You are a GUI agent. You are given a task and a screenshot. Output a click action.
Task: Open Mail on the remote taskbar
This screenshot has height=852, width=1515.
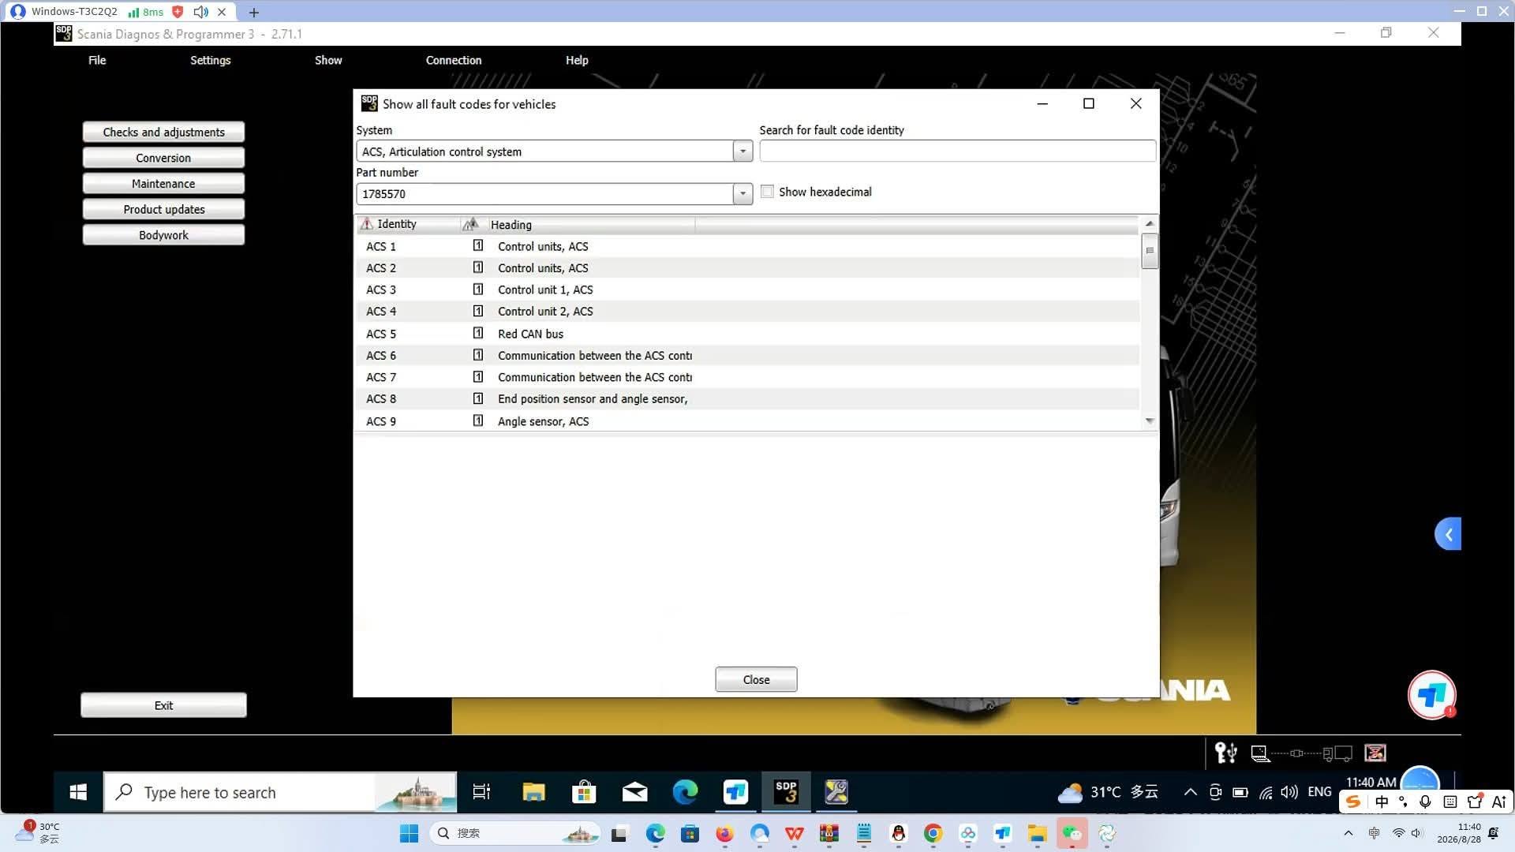[x=634, y=792]
